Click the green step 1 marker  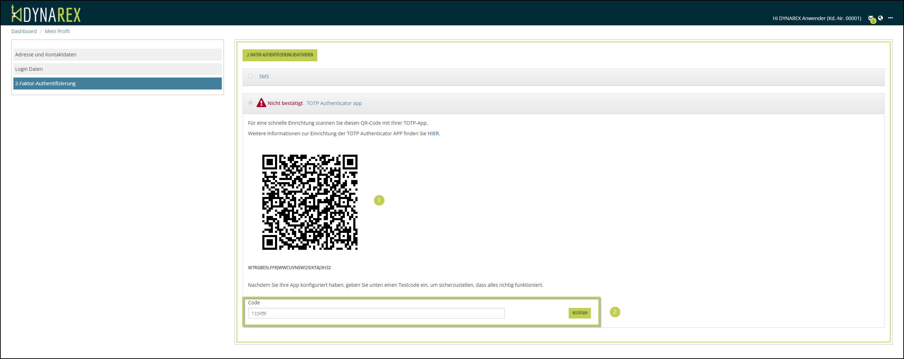tap(379, 200)
